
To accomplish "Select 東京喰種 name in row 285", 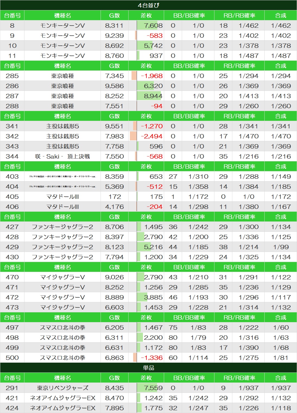I will click(x=62, y=76).
